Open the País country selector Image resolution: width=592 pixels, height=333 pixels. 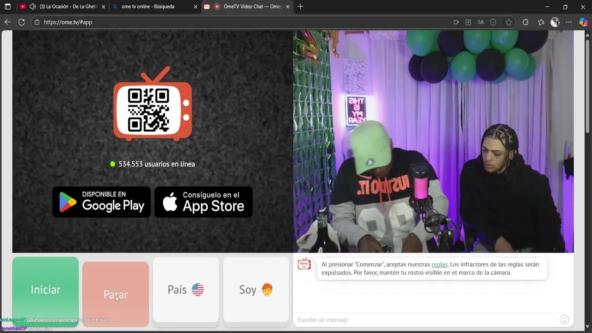[186, 290]
